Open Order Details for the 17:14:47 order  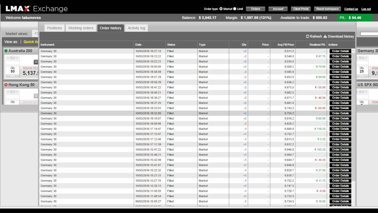tap(340, 129)
